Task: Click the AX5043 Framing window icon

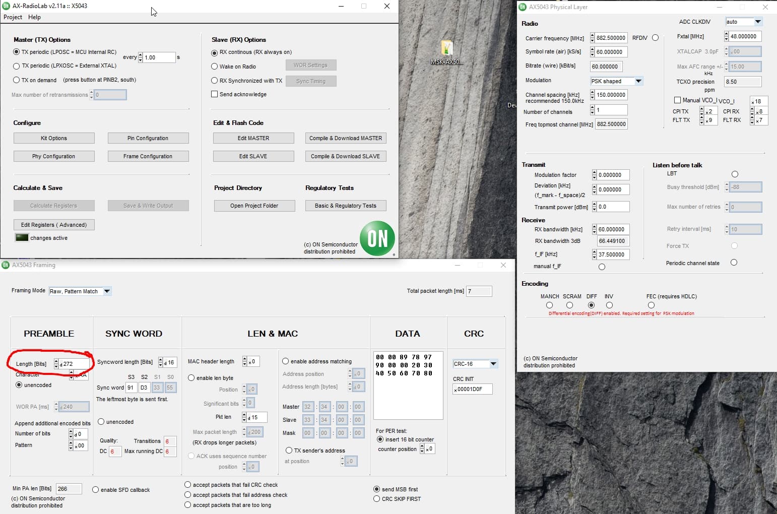Action: tap(6, 265)
